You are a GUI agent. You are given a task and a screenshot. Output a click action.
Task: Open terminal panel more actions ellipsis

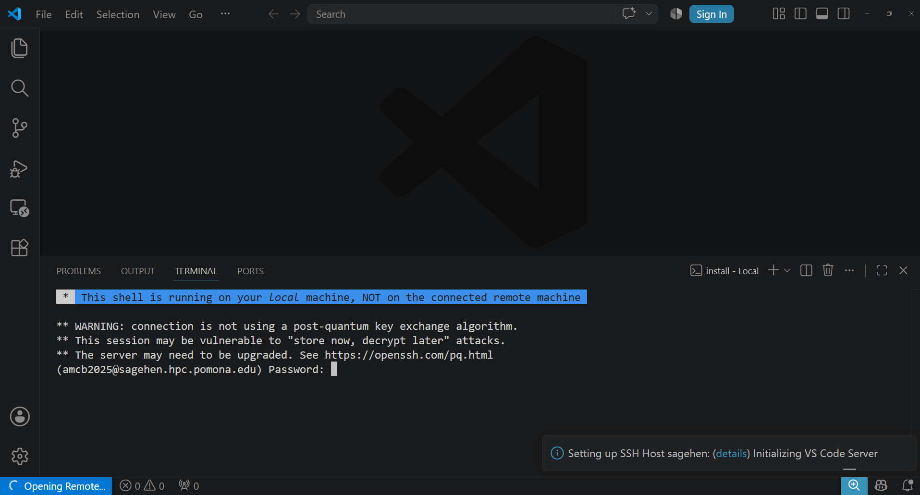click(x=849, y=270)
